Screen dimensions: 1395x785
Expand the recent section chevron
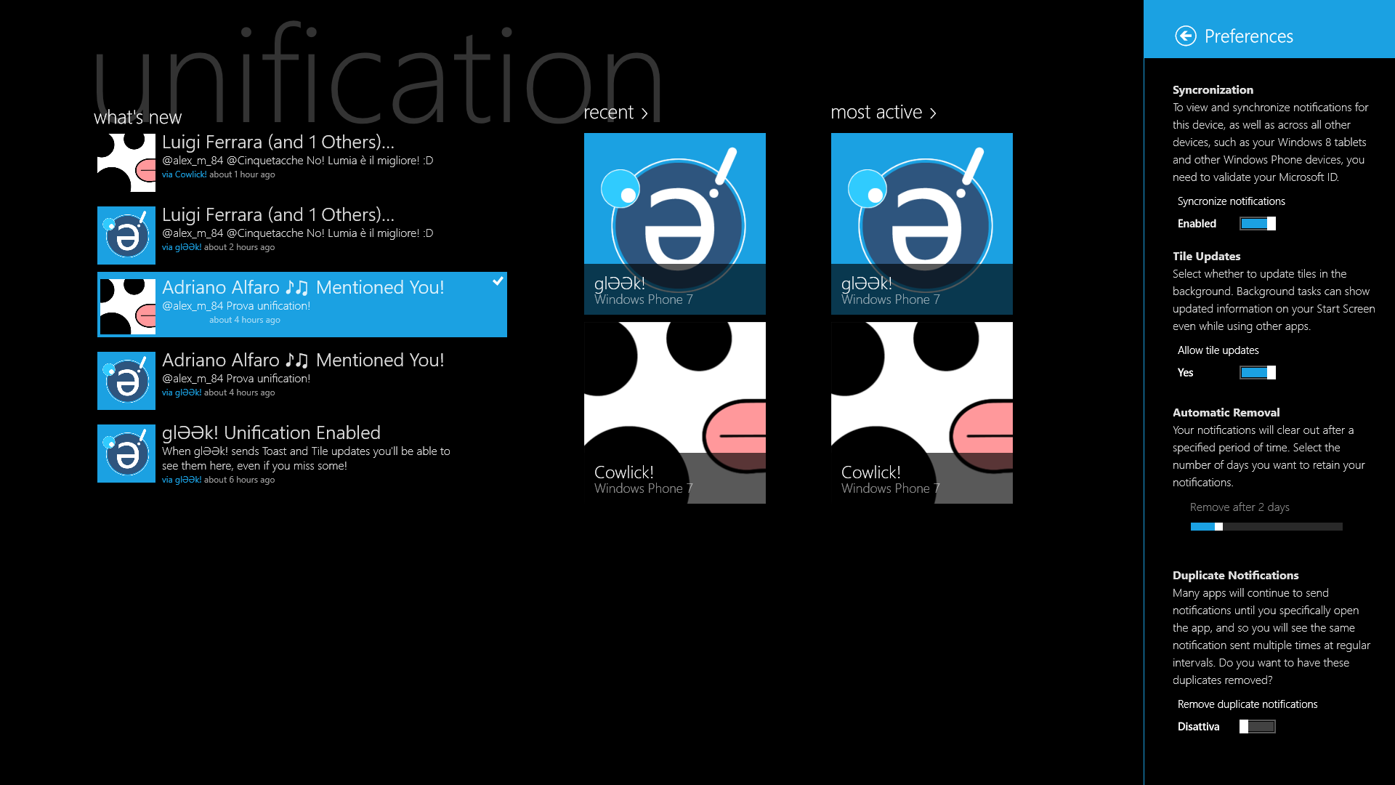coord(644,113)
